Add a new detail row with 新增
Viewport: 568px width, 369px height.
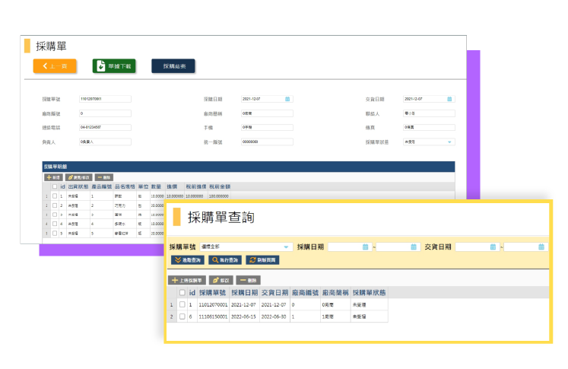point(54,177)
